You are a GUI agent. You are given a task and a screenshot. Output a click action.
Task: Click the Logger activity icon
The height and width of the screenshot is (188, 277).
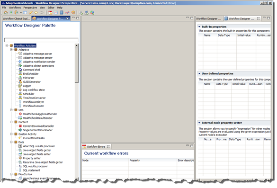pyautogui.click(x=20, y=86)
